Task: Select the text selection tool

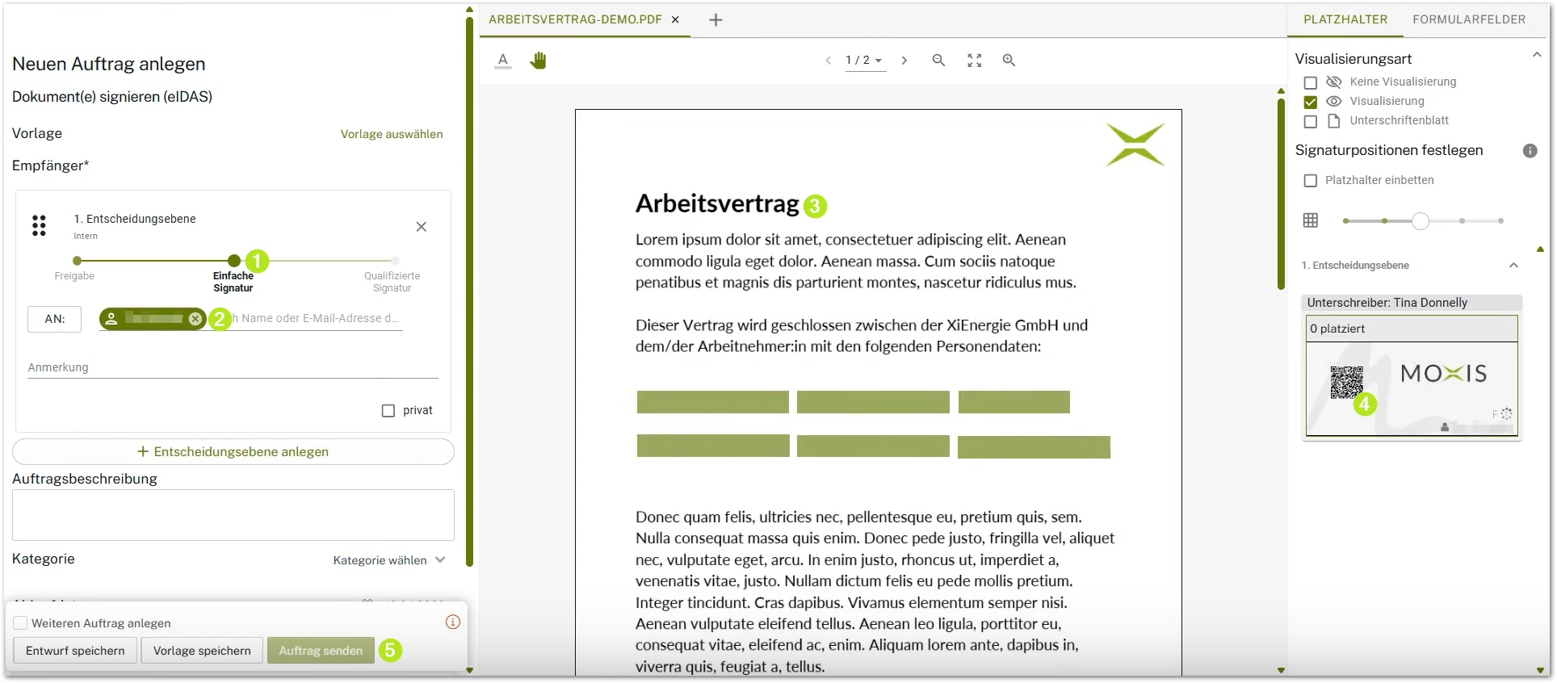Action: pos(503,61)
